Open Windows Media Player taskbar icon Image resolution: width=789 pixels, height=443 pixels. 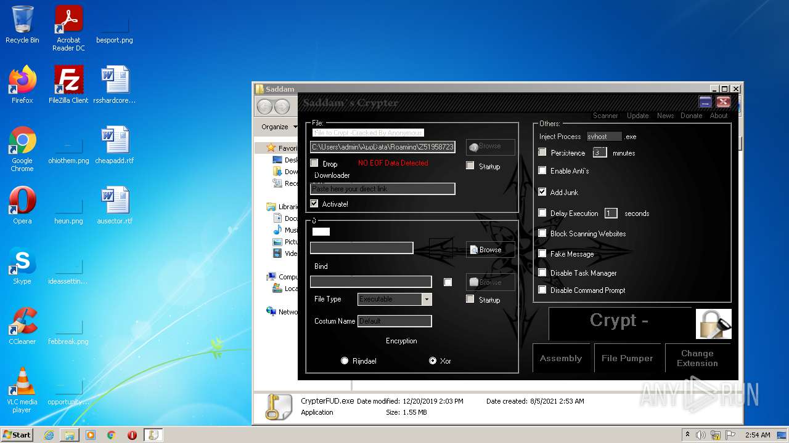click(x=91, y=435)
